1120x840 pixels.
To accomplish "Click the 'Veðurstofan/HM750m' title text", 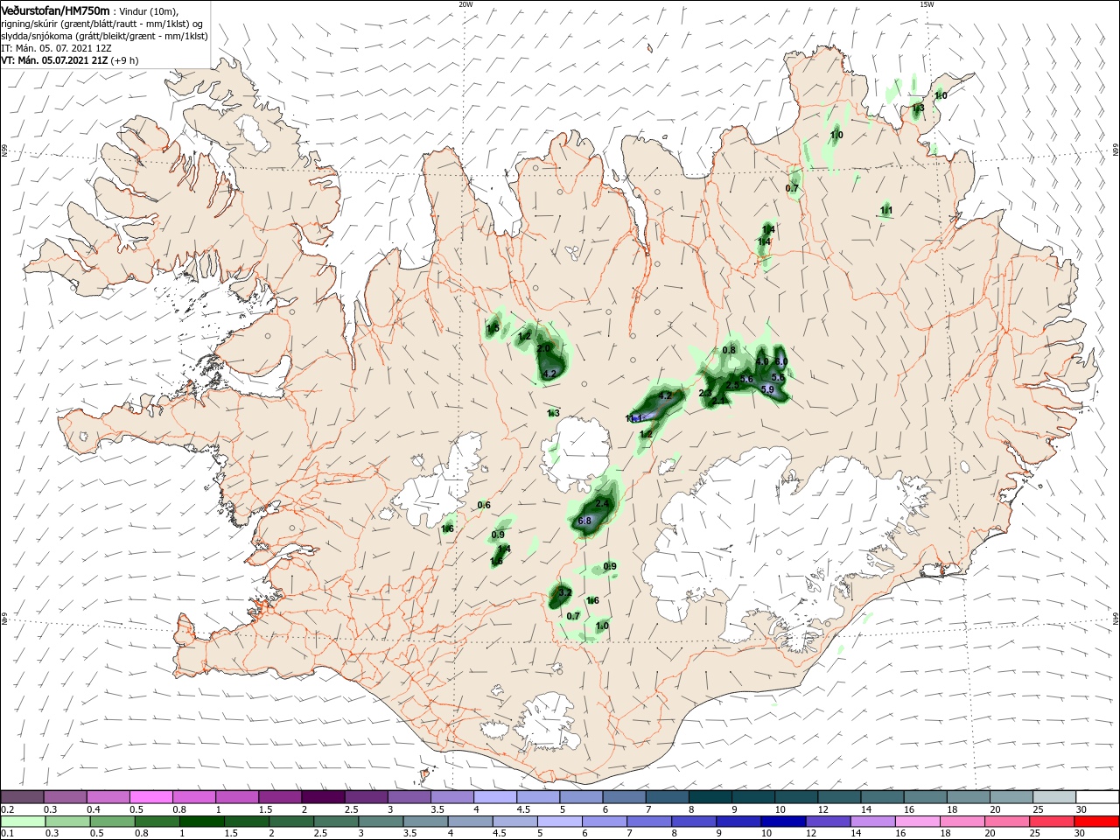I will 56,10.
